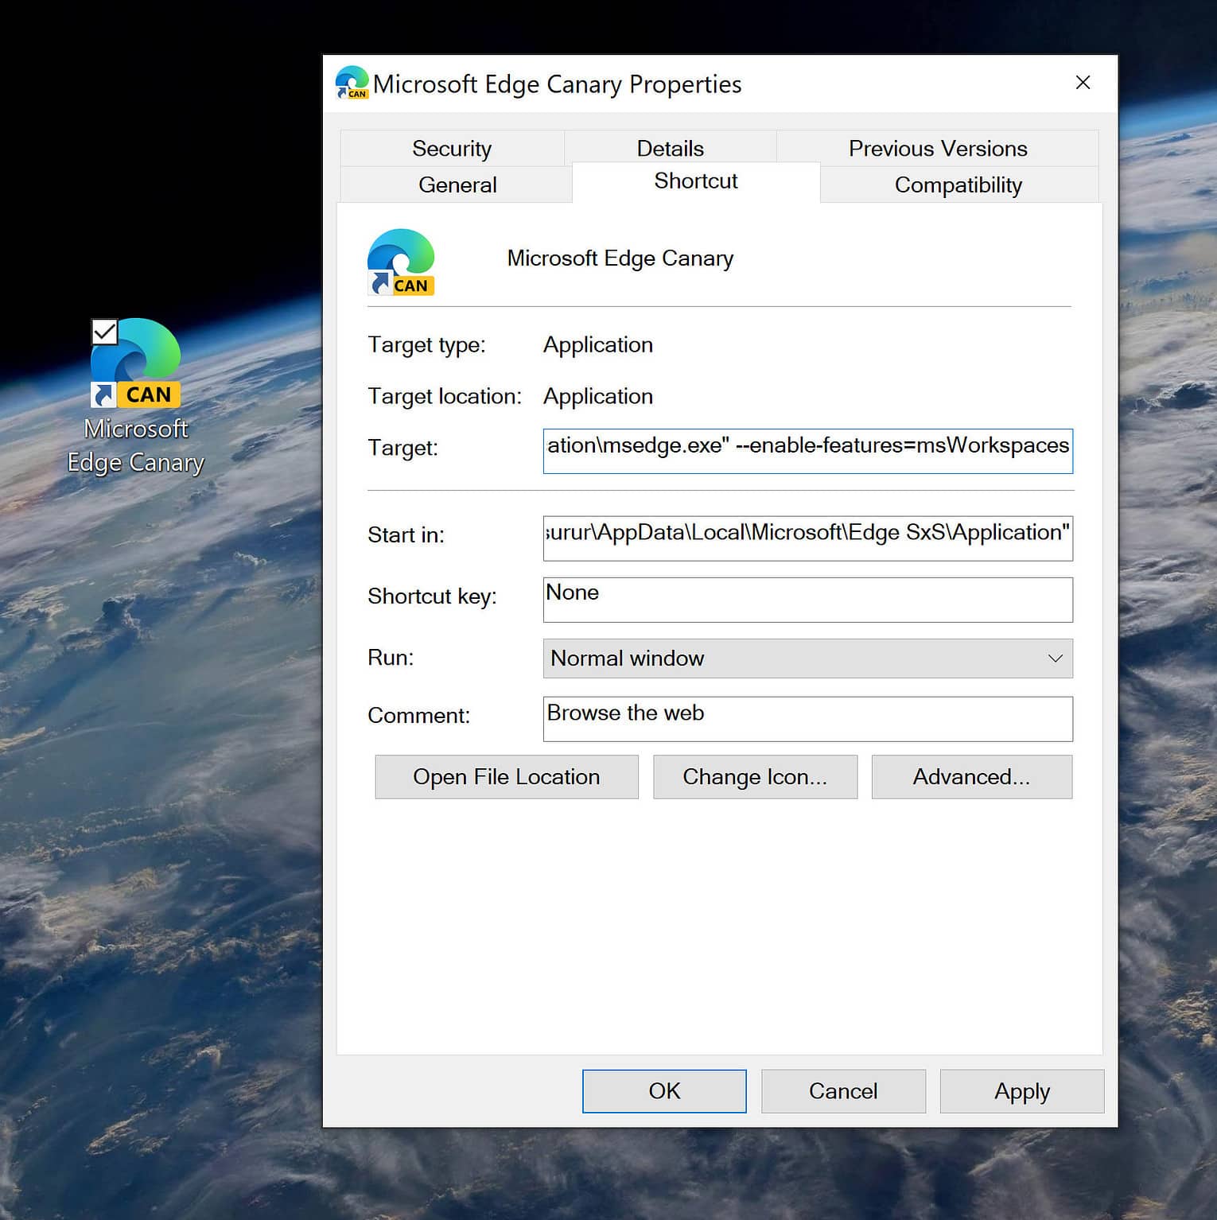View the Details tab
The image size is (1217, 1220).
coord(669,148)
